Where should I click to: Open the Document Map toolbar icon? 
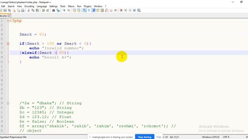point(102,10)
